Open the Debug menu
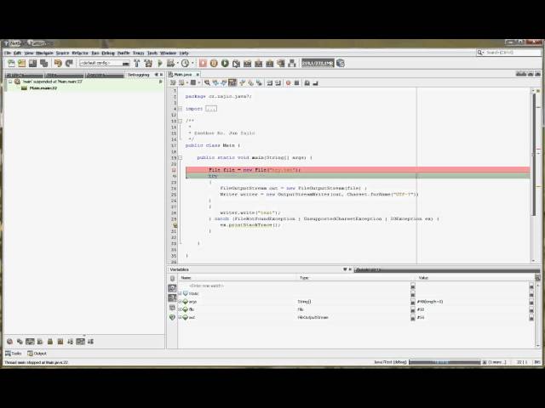 click(108, 53)
